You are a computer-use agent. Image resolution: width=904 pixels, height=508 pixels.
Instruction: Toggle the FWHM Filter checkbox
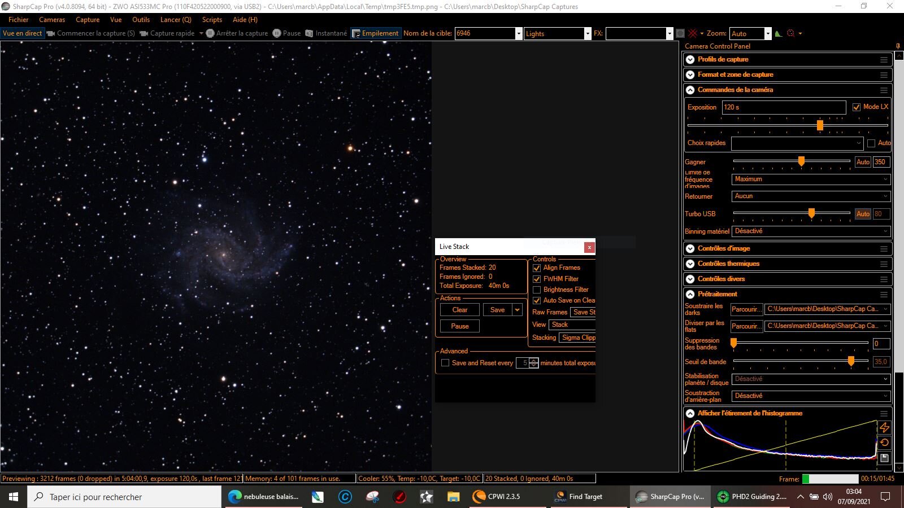(x=537, y=279)
